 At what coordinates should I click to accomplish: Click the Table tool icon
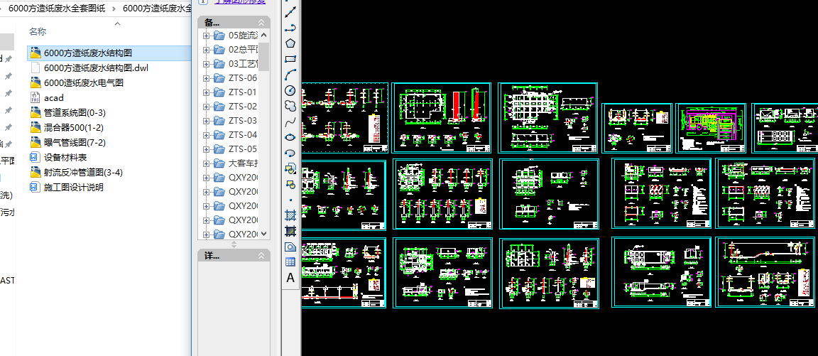click(x=290, y=262)
